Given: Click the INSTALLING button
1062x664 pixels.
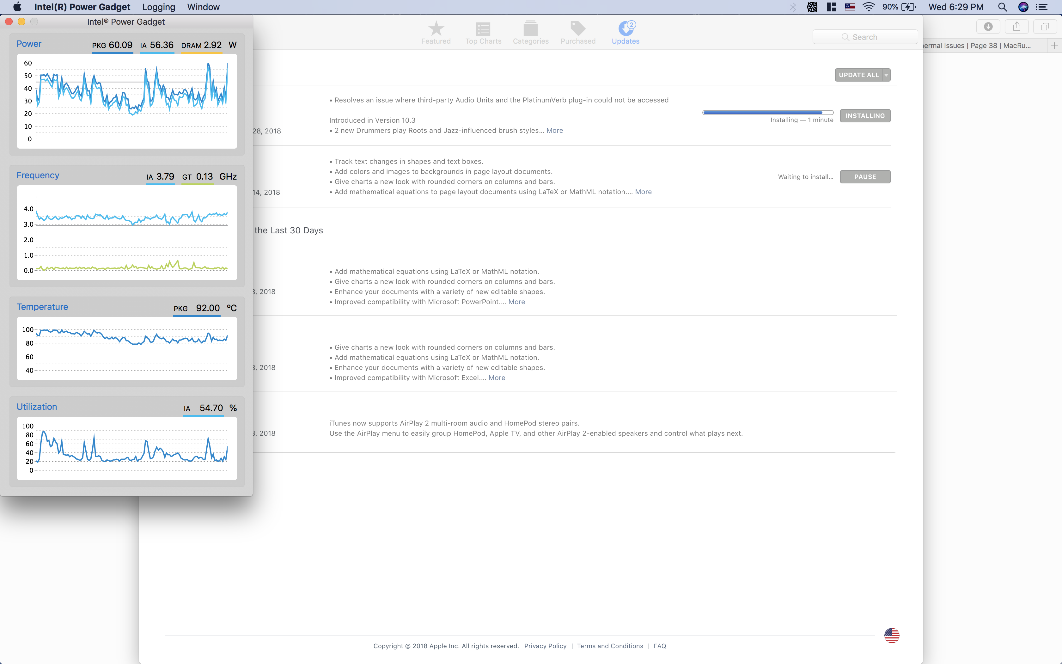Looking at the screenshot, I should pyautogui.click(x=865, y=116).
